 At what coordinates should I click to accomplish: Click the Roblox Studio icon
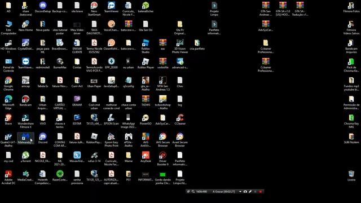click(146, 46)
